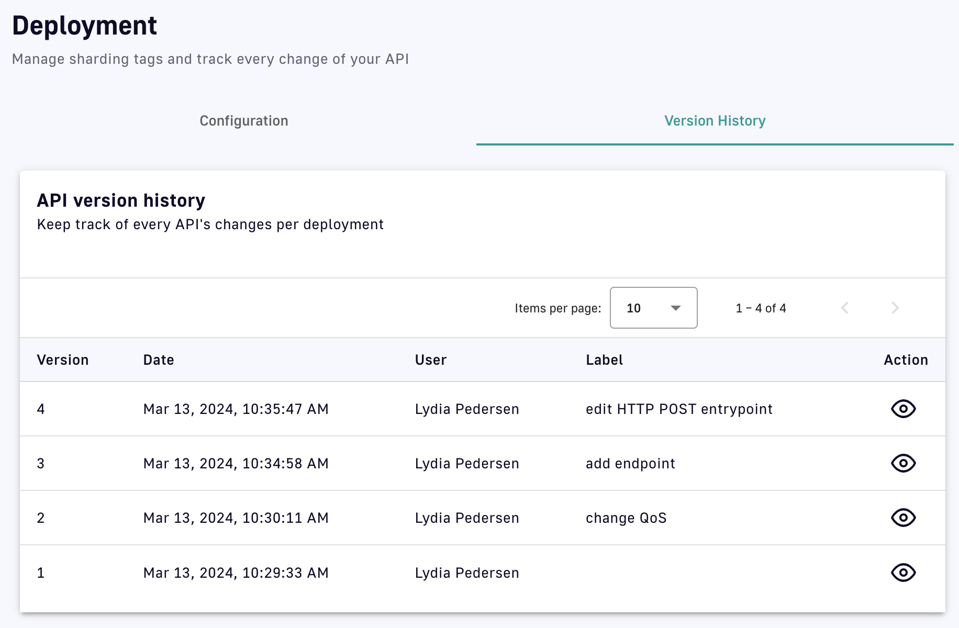Click the eye icon for version 3
The image size is (959, 628).
point(903,463)
